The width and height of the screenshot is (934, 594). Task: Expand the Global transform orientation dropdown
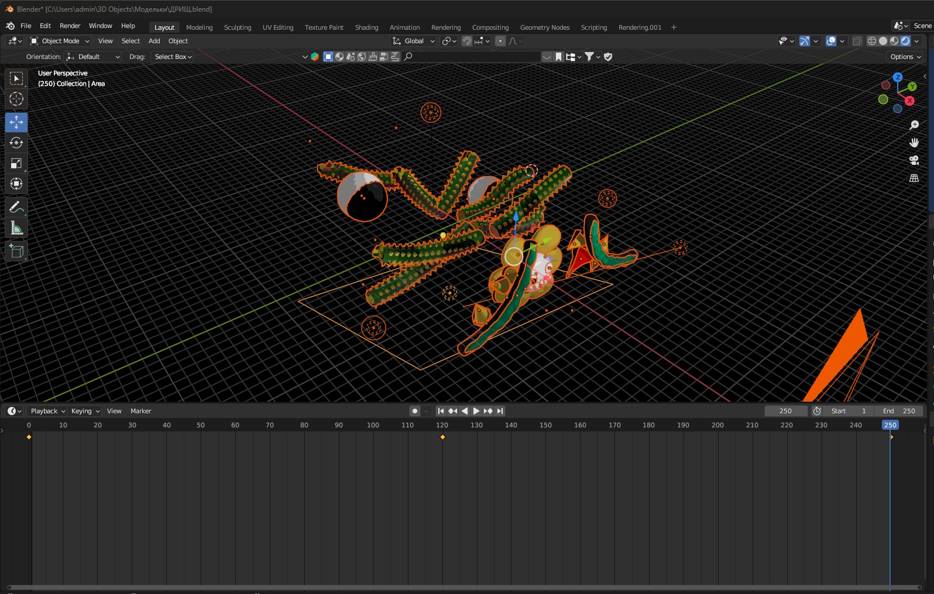[414, 41]
